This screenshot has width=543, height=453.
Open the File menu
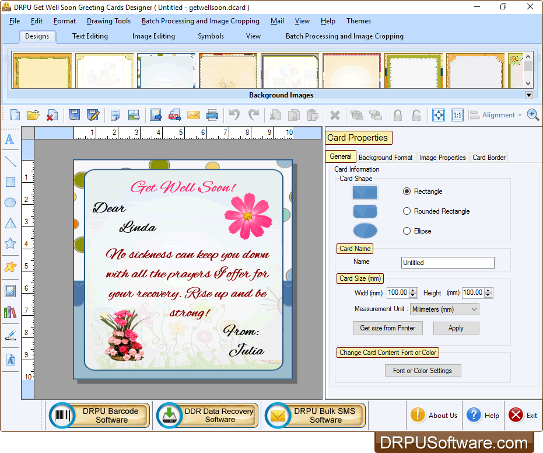15,21
